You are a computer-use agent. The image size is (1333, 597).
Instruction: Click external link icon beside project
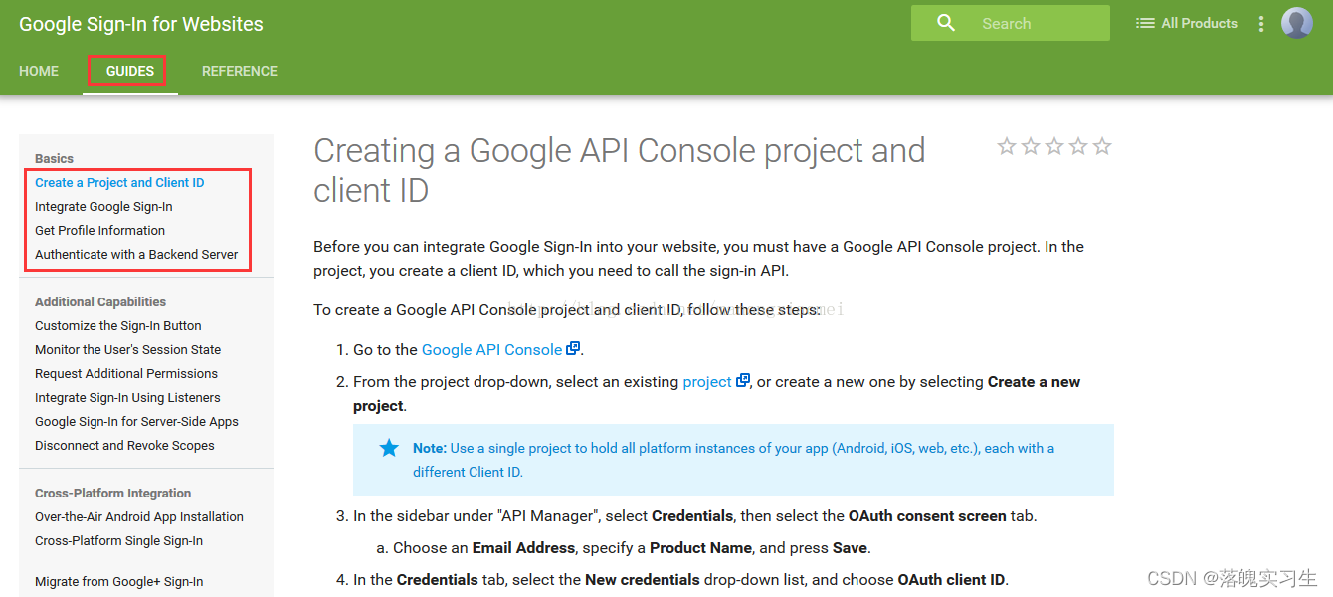click(743, 381)
